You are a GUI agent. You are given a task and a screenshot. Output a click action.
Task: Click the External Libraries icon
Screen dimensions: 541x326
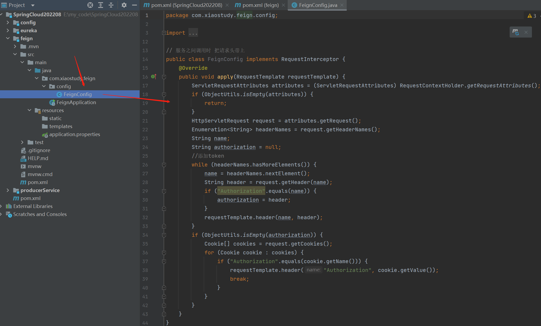9,206
